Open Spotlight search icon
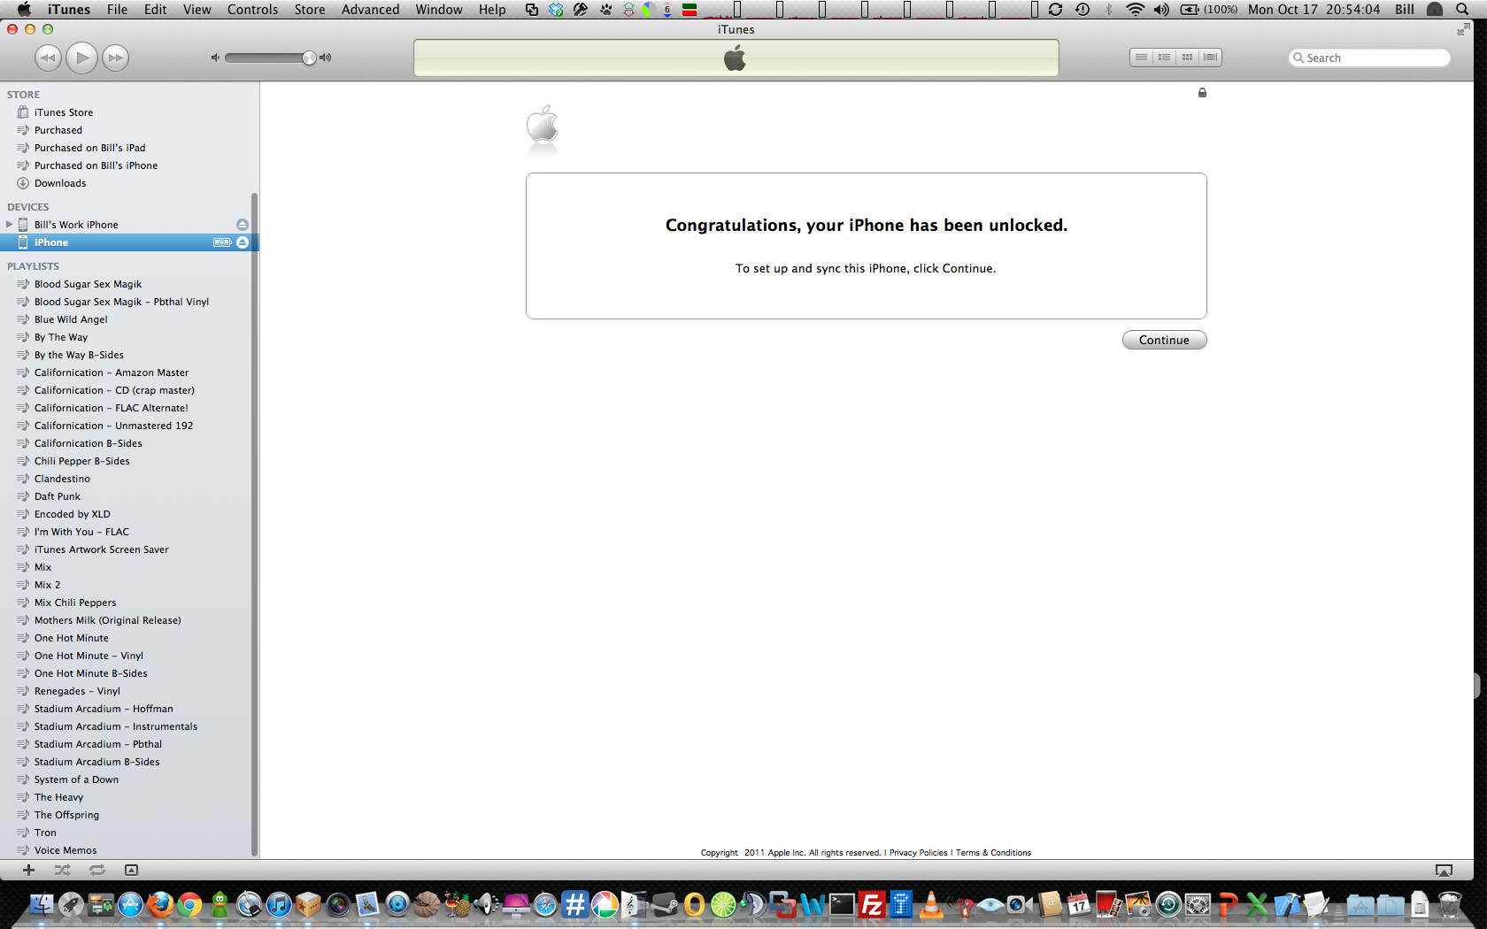The height and width of the screenshot is (929, 1487). pyautogui.click(x=1462, y=10)
